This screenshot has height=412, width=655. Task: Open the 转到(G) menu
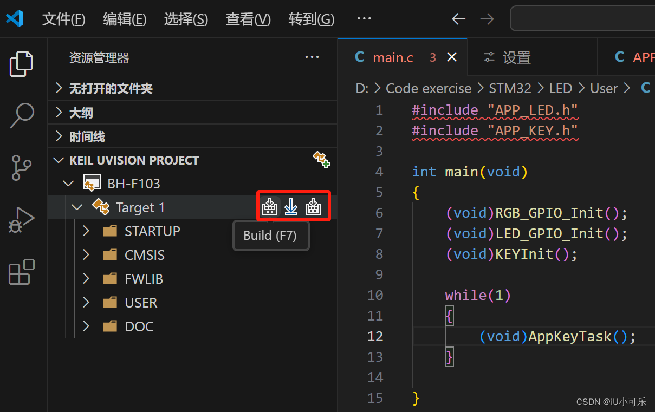[312, 19]
